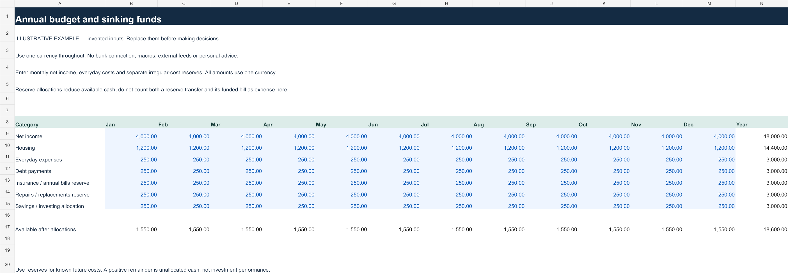This screenshot has width=788, height=273.
Task: Click the 'Use one currency throughout' note
Action: click(127, 55)
